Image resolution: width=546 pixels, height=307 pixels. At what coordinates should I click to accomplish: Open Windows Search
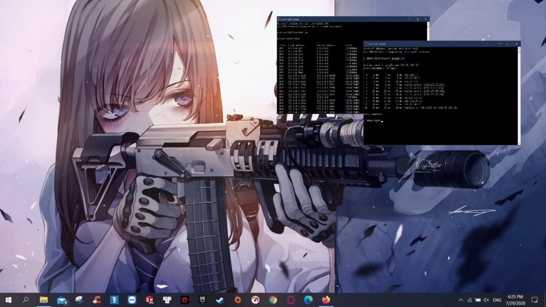pos(26,299)
